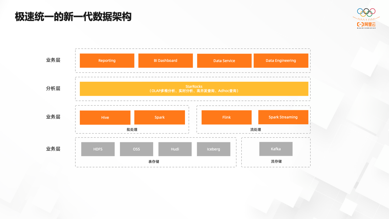Click the Hive block in 批处理 group
Screen dimensions: 389x219
105,117
